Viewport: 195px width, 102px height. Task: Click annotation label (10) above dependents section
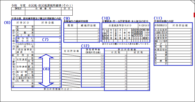pos(106,18)
